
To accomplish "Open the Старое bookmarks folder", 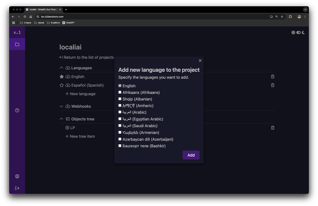I will 25,23.
